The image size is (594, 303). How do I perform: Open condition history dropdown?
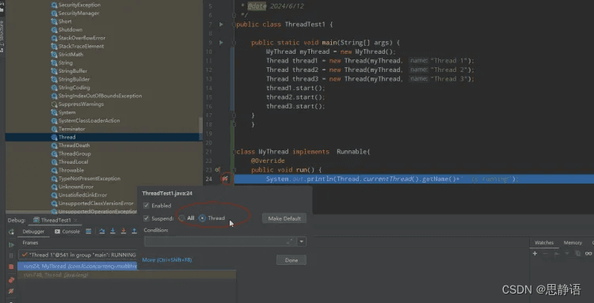(302, 241)
